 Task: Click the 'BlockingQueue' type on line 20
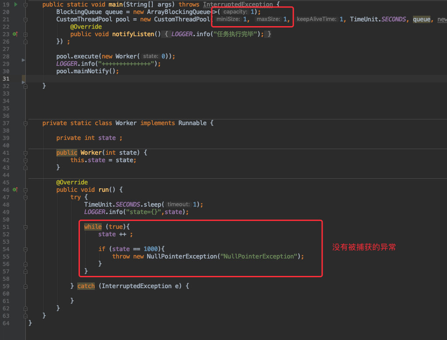(79, 12)
